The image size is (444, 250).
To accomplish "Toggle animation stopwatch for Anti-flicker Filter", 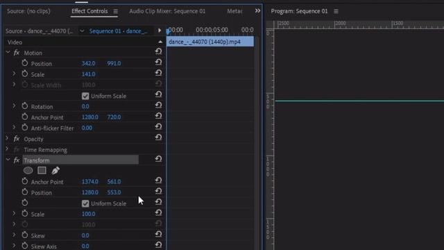I will (25, 128).
